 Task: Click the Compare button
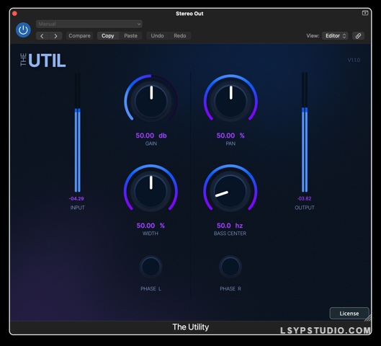point(79,36)
